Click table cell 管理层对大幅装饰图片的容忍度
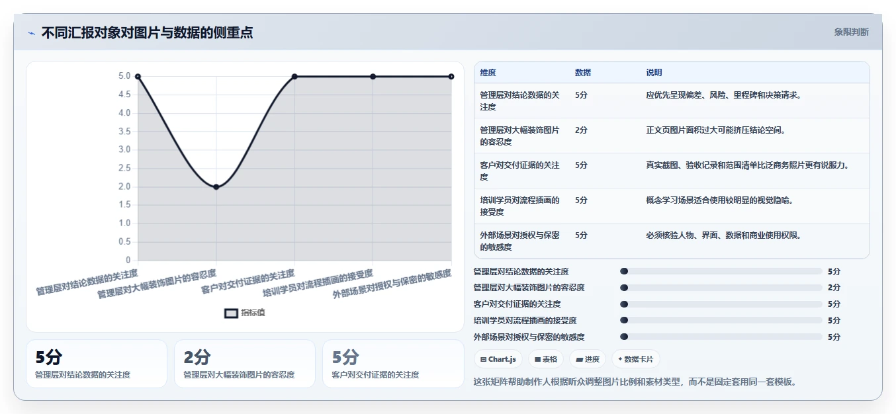 [x=520, y=136]
